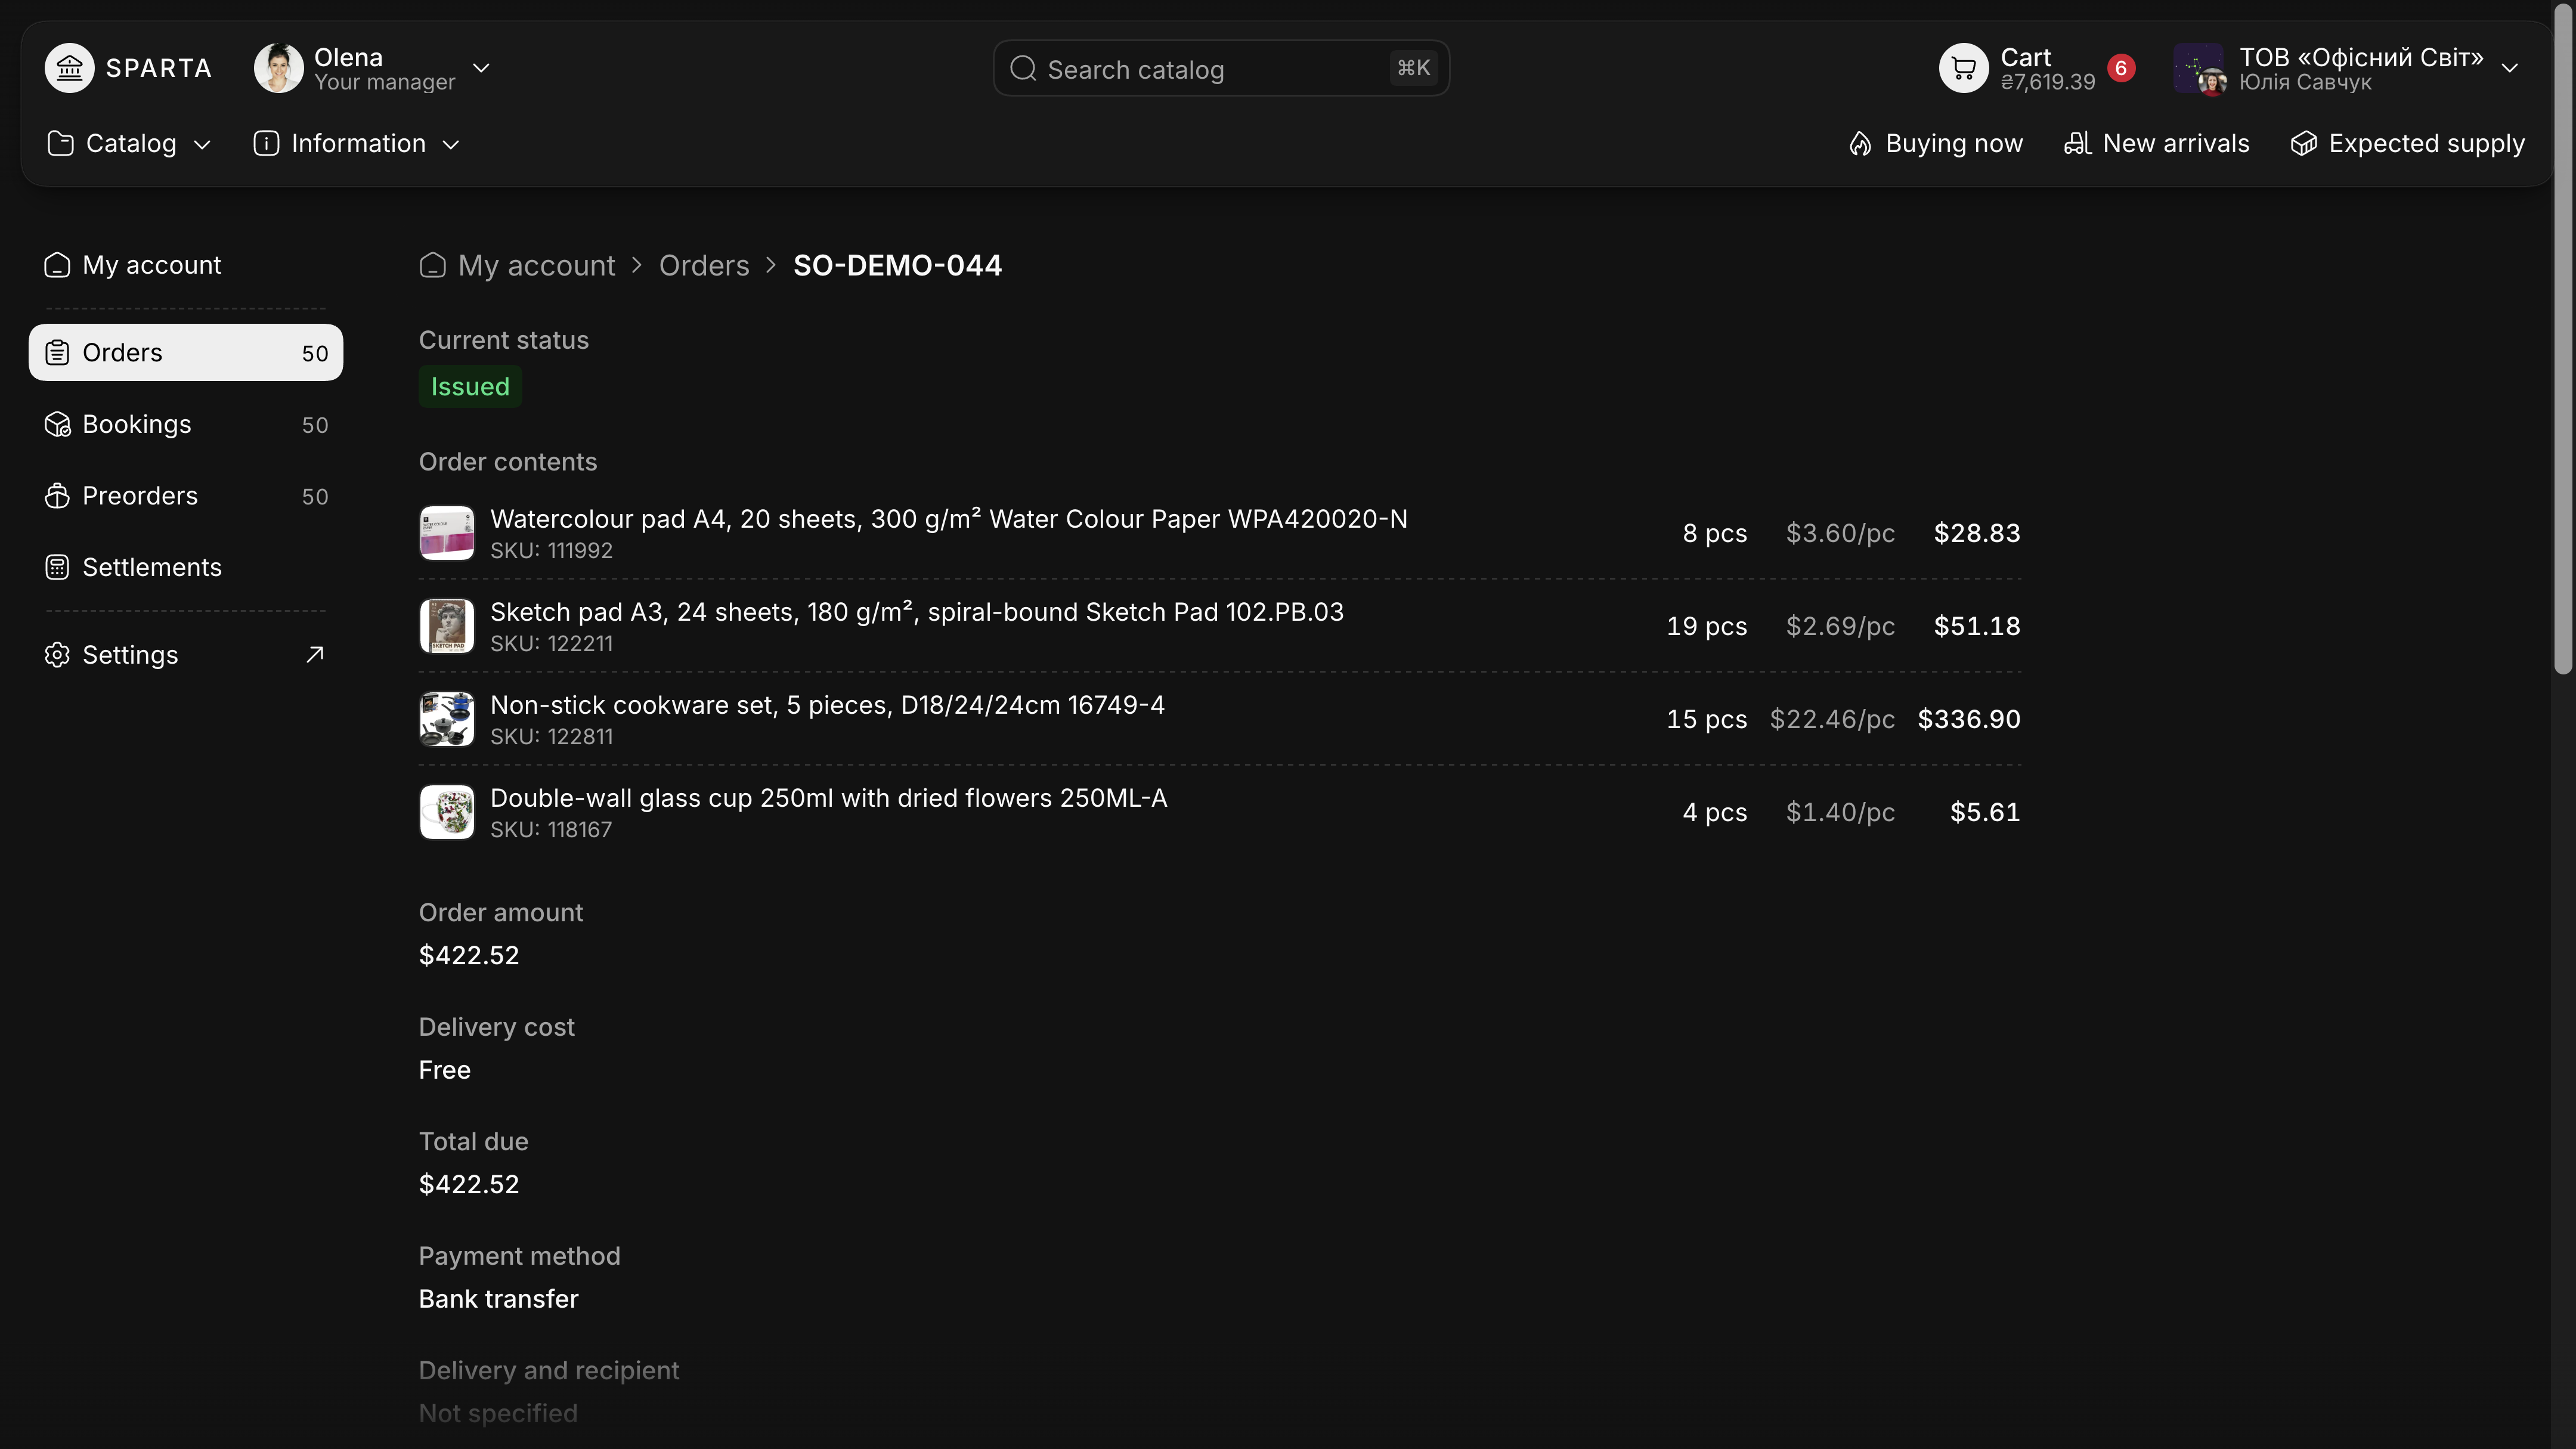Click the flame icon beside Buying now
Image resolution: width=2576 pixels, height=1449 pixels.
(x=1860, y=144)
